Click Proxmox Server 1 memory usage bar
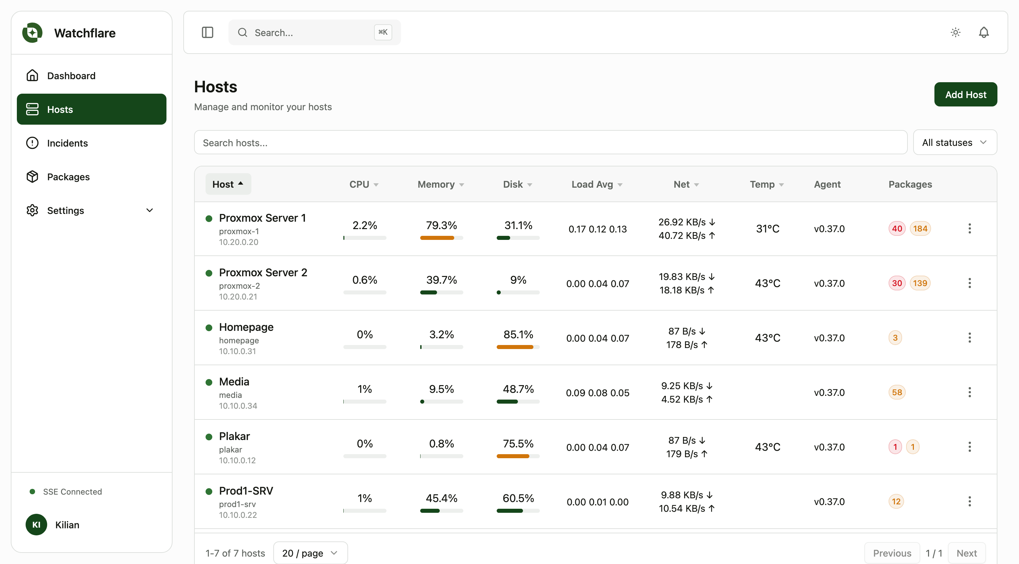The image size is (1019, 564). point(441,238)
